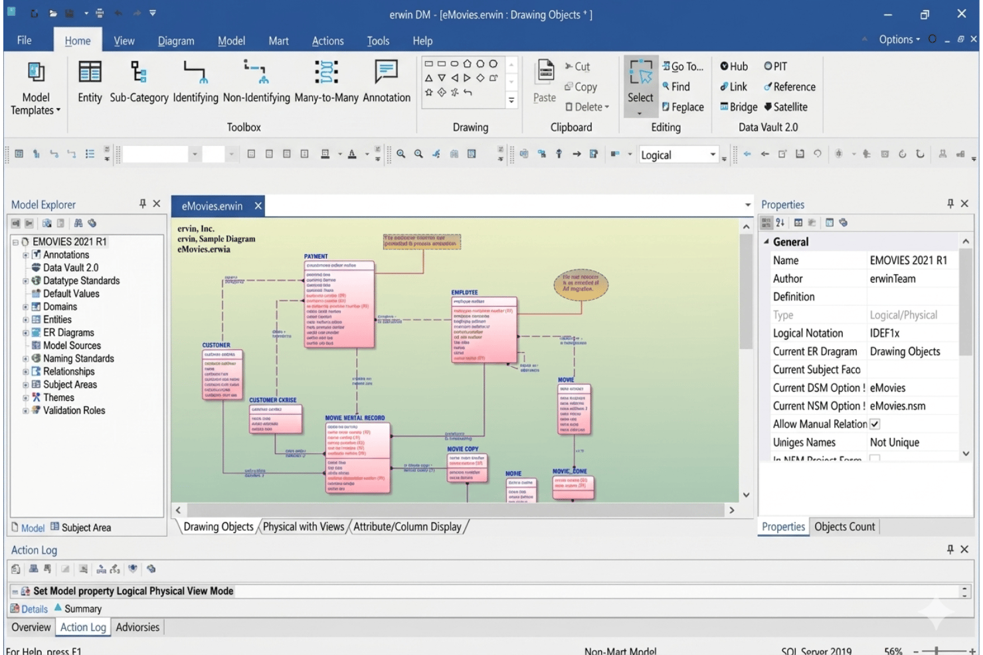Collapse the General properties section

tap(766, 242)
